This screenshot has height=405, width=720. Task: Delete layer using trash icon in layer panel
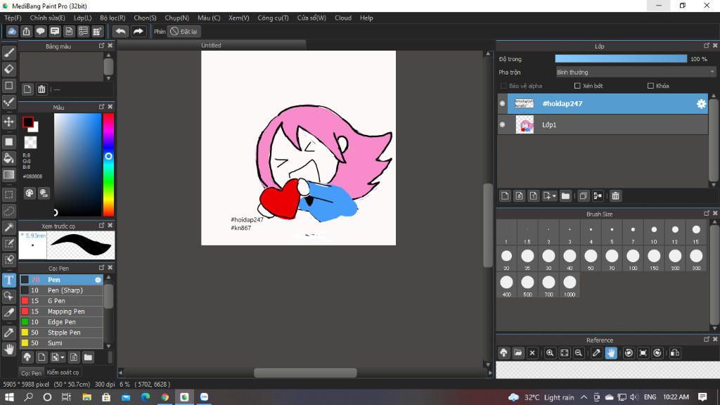click(x=615, y=196)
